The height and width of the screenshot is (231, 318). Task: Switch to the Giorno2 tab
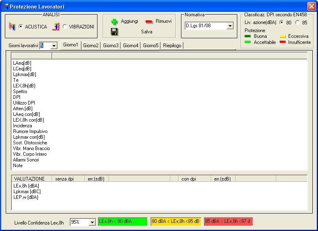pyautogui.click(x=91, y=46)
